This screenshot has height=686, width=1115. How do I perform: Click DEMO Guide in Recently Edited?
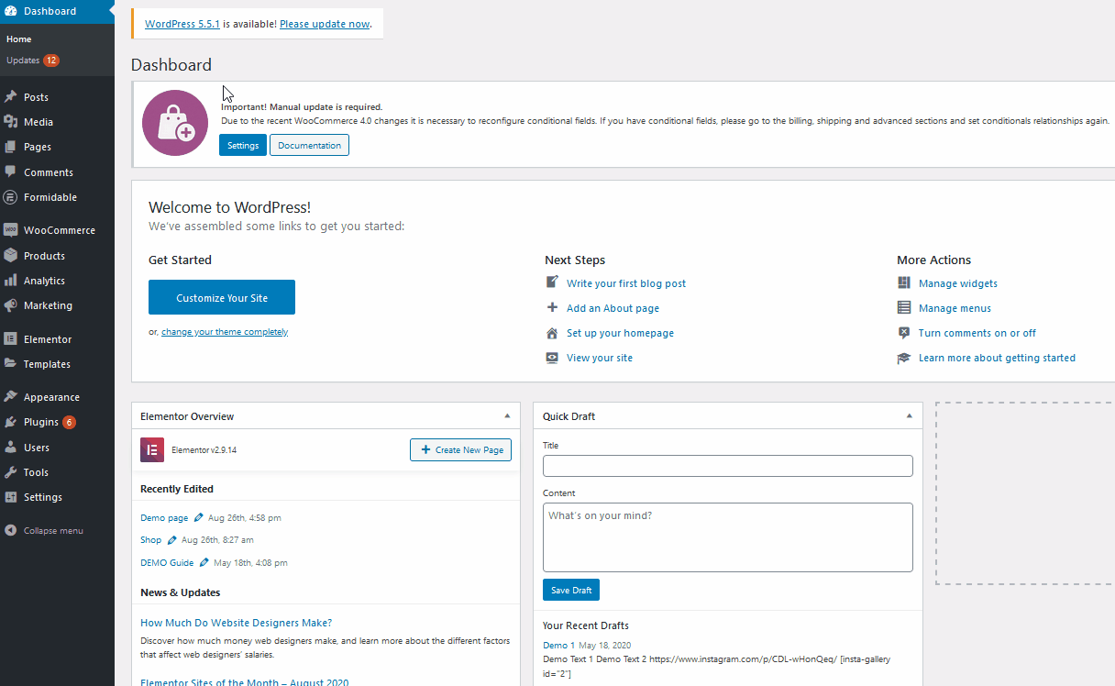(167, 563)
